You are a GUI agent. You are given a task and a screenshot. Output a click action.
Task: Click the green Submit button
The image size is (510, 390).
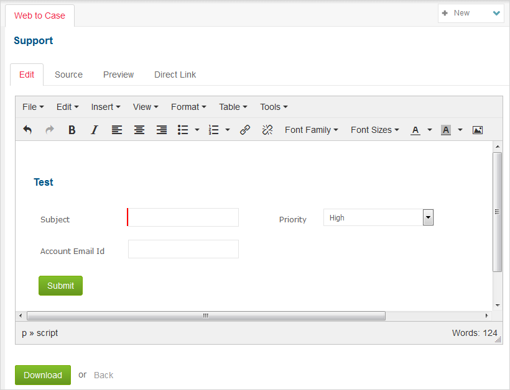tap(60, 286)
